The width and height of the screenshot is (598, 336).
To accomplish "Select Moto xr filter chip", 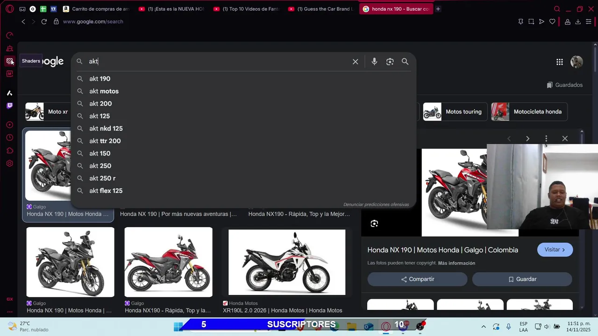I will [x=48, y=112].
